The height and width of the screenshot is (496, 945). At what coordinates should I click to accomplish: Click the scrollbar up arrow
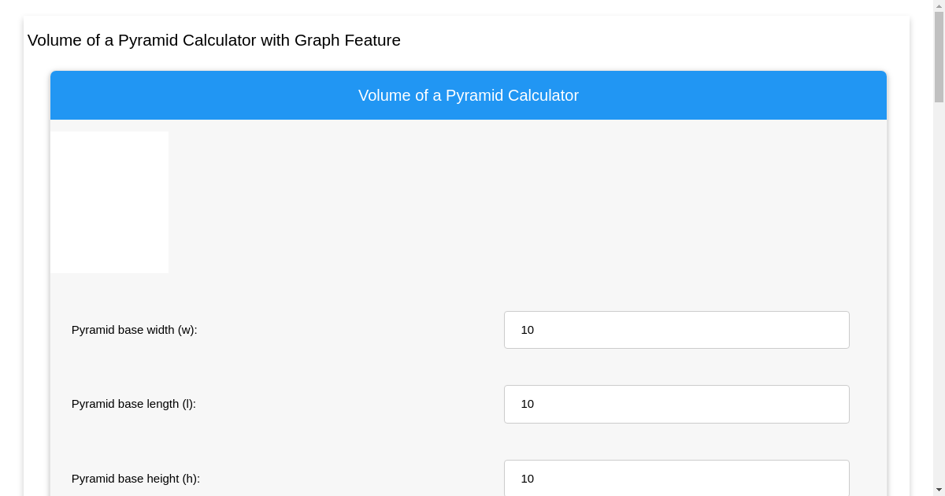(x=939, y=6)
